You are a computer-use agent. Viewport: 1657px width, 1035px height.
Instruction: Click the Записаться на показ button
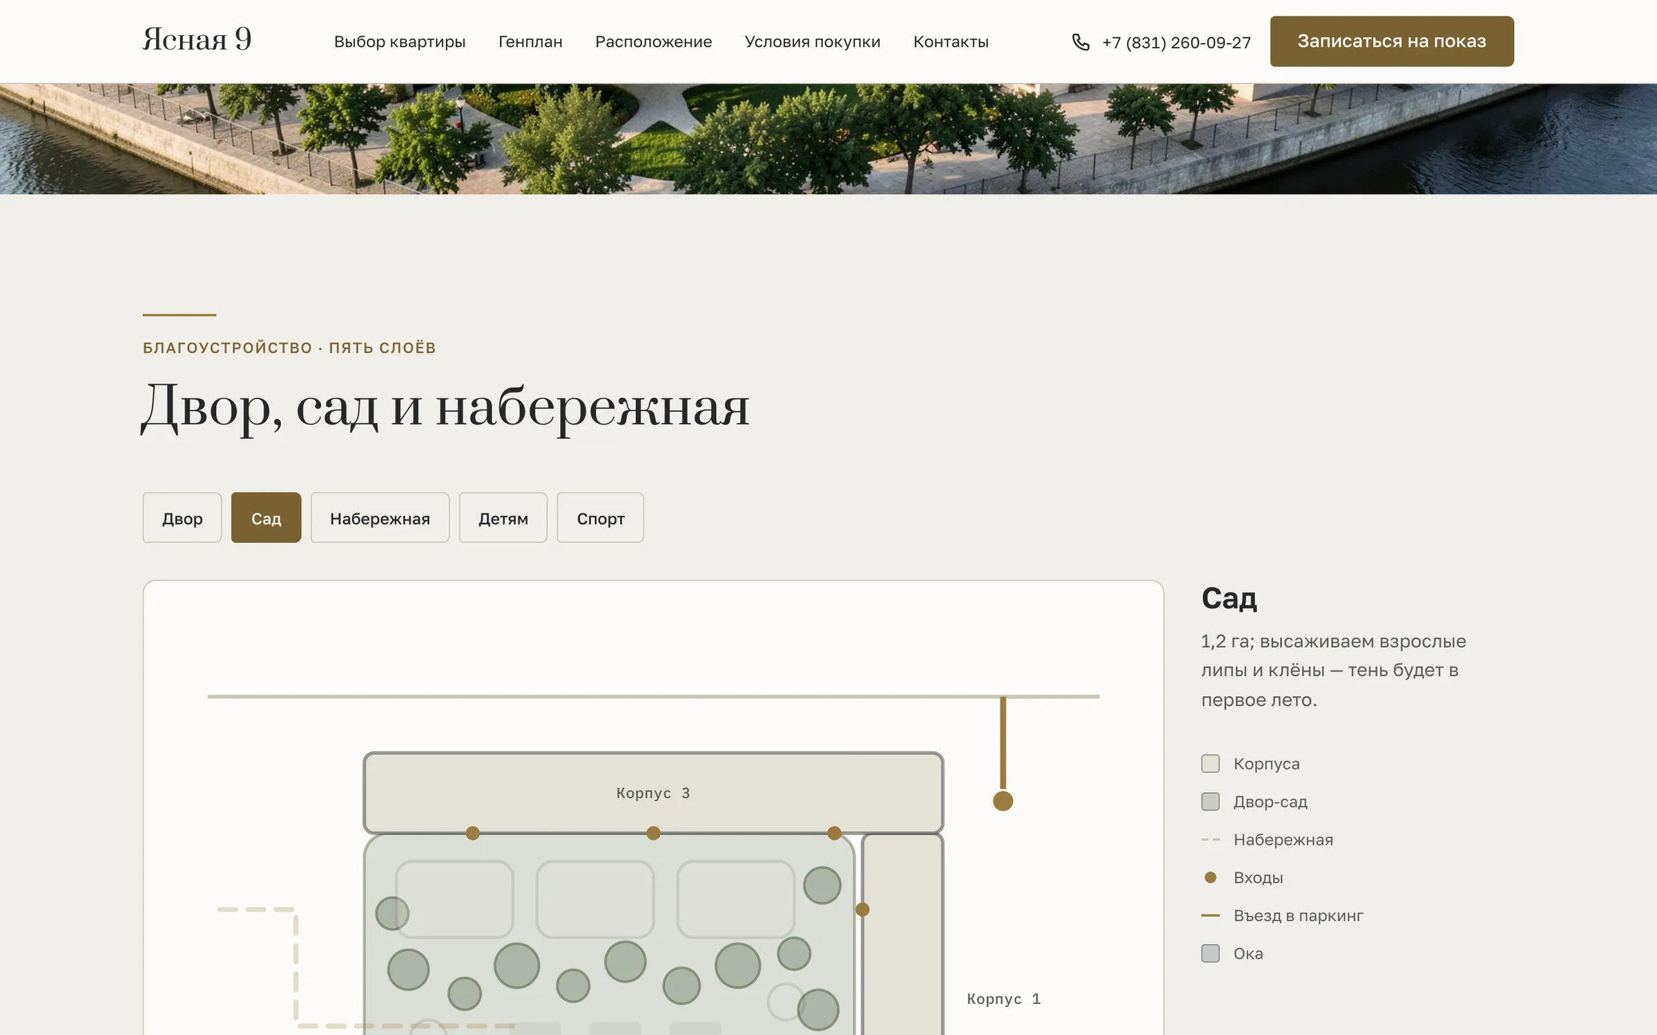point(1392,41)
